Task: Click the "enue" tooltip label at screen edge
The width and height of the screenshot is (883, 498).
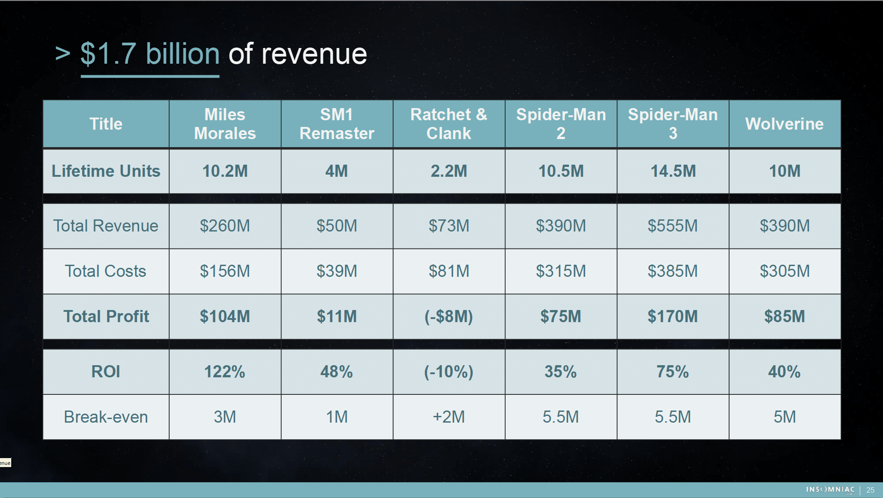Action: (5, 463)
